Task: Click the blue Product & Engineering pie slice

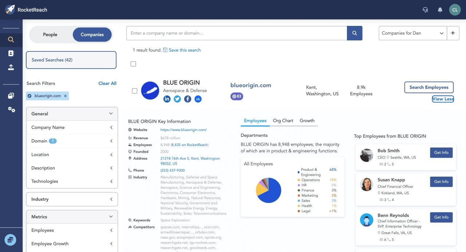Action: [272, 192]
